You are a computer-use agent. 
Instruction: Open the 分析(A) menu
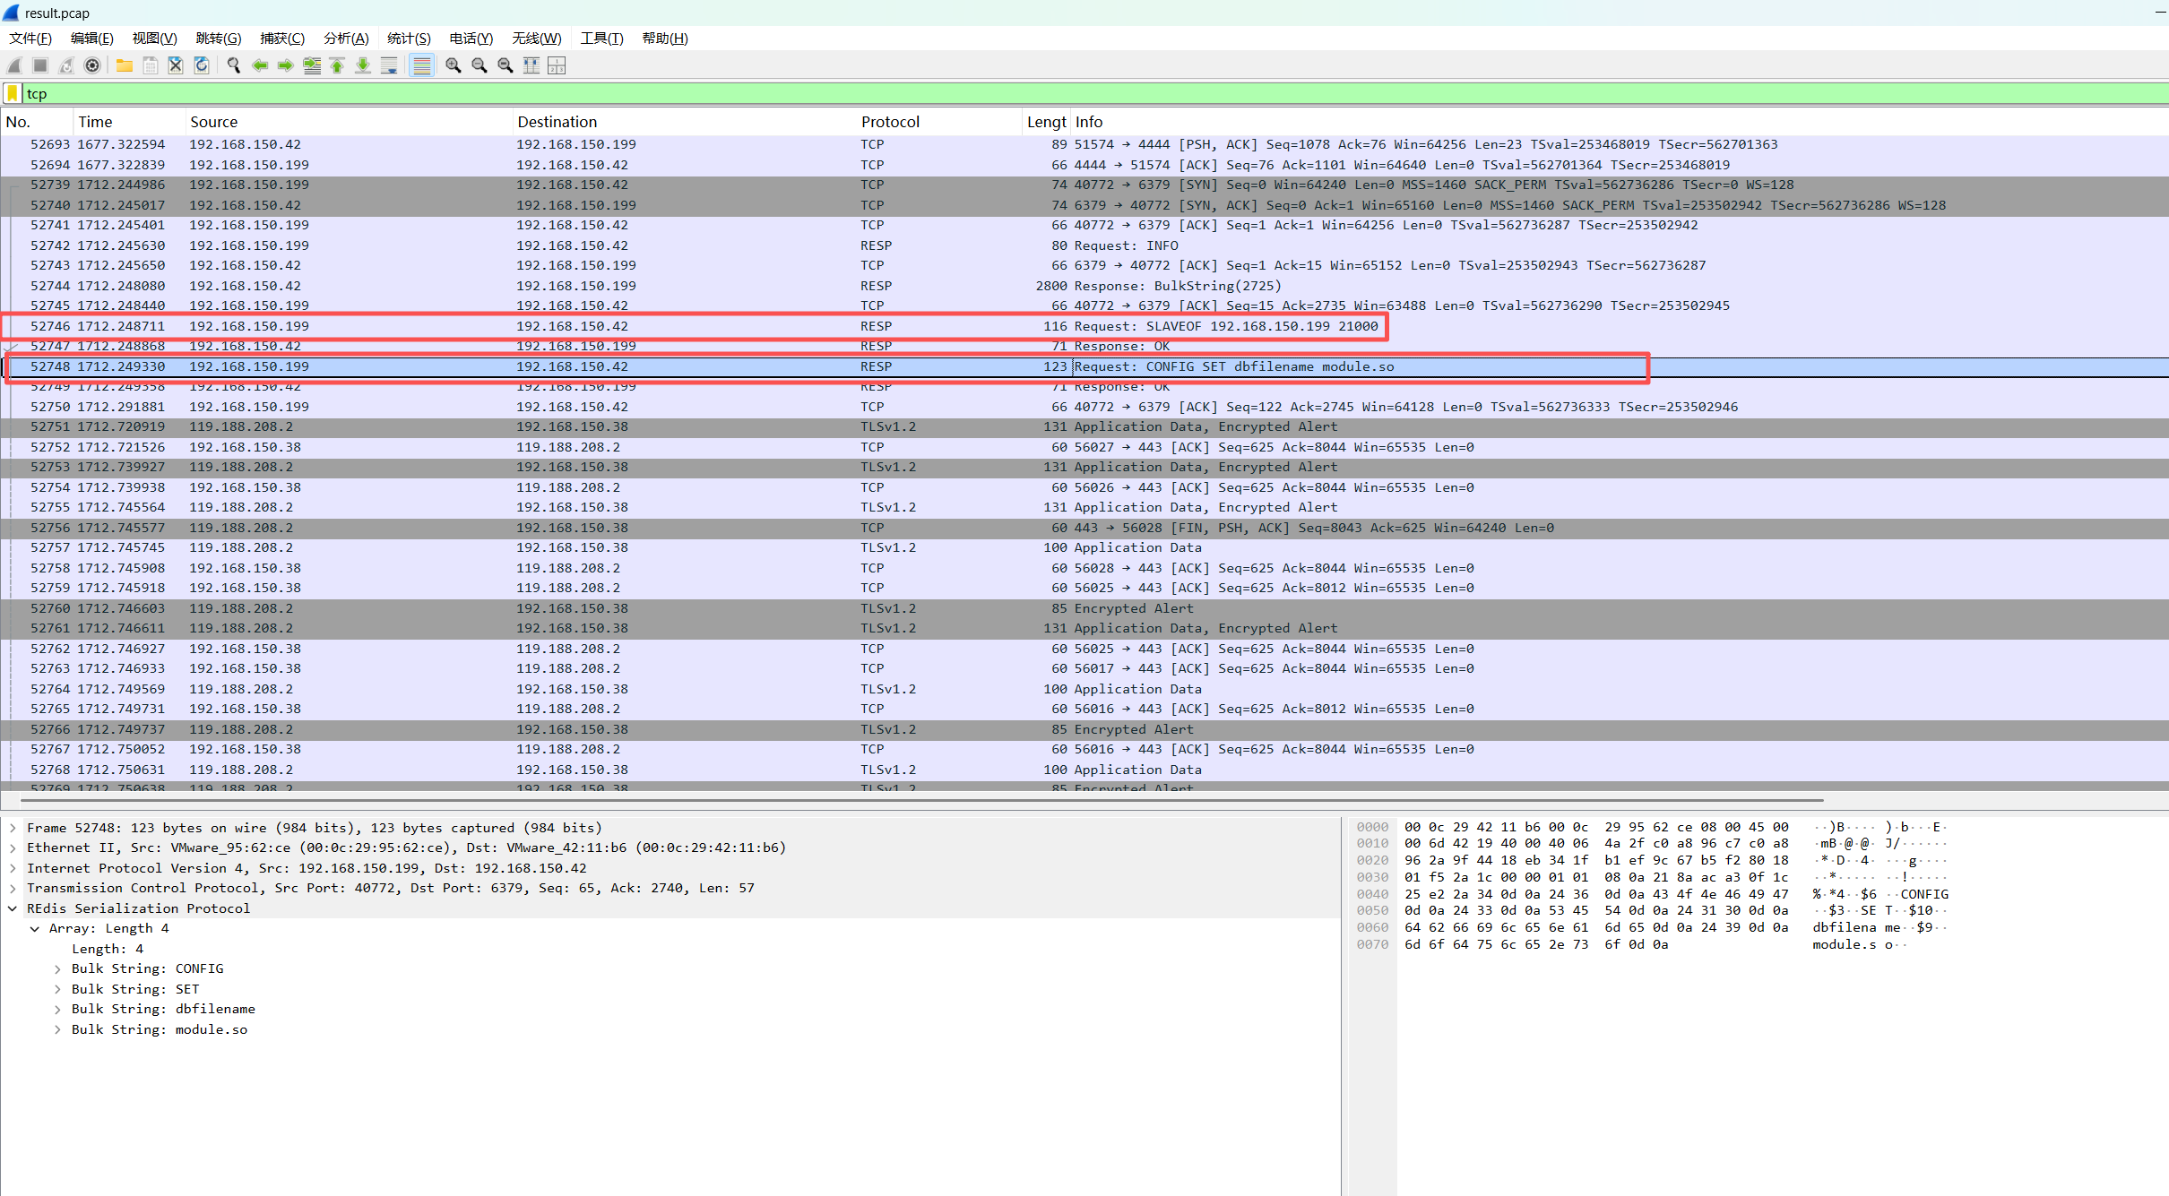[x=346, y=38]
